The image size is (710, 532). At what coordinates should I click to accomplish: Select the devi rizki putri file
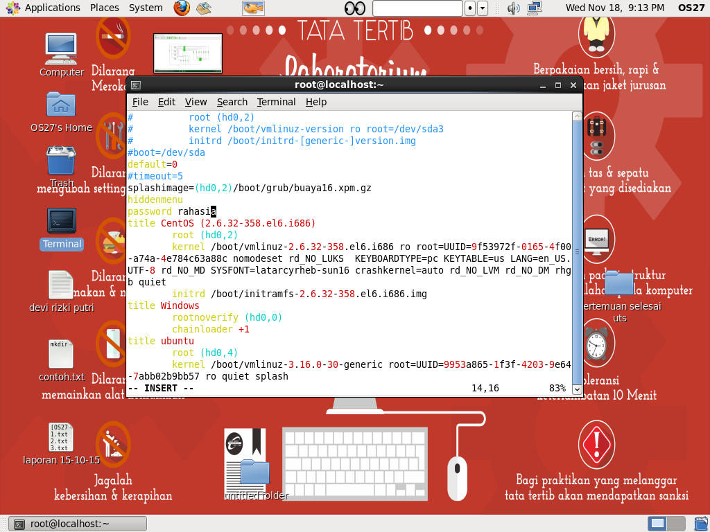62,292
